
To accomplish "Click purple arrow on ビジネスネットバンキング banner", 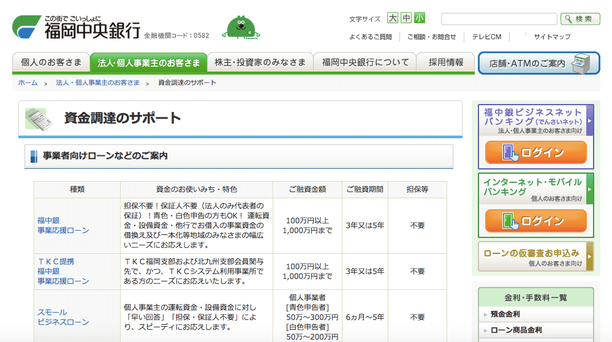I will tap(590, 121).
